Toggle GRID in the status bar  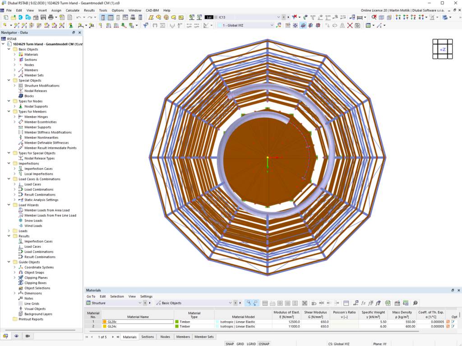[x=240, y=344]
